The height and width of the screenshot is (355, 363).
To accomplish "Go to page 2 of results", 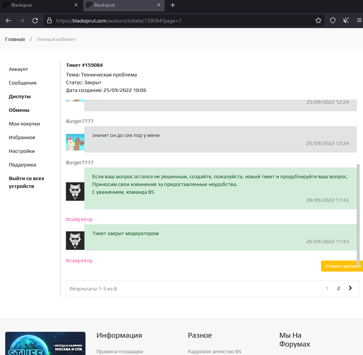I will pos(339,289).
